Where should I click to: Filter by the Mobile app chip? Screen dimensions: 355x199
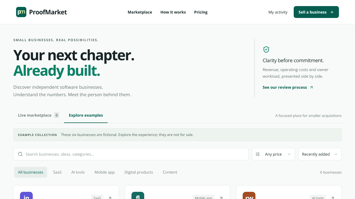[105, 172]
